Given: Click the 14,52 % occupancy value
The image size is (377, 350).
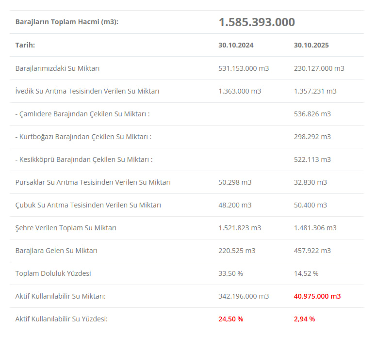Looking at the screenshot, I should [306, 273].
